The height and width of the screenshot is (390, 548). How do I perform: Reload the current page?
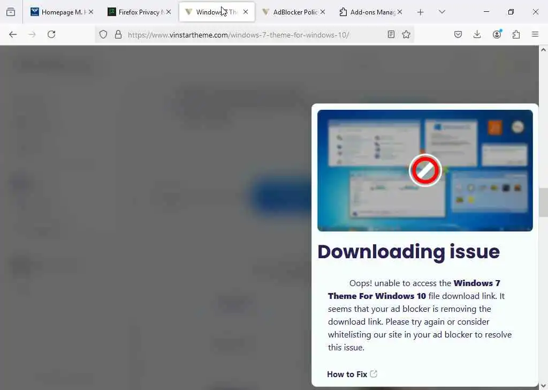click(x=51, y=34)
